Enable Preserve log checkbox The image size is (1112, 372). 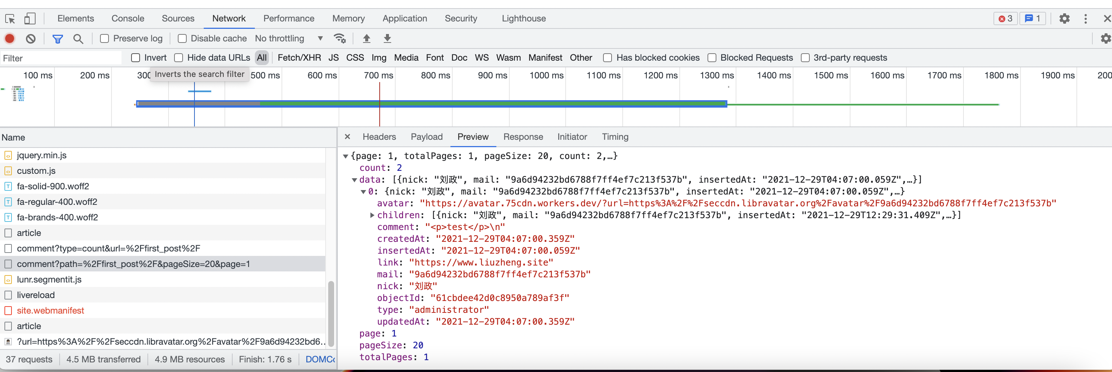pos(104,39)
